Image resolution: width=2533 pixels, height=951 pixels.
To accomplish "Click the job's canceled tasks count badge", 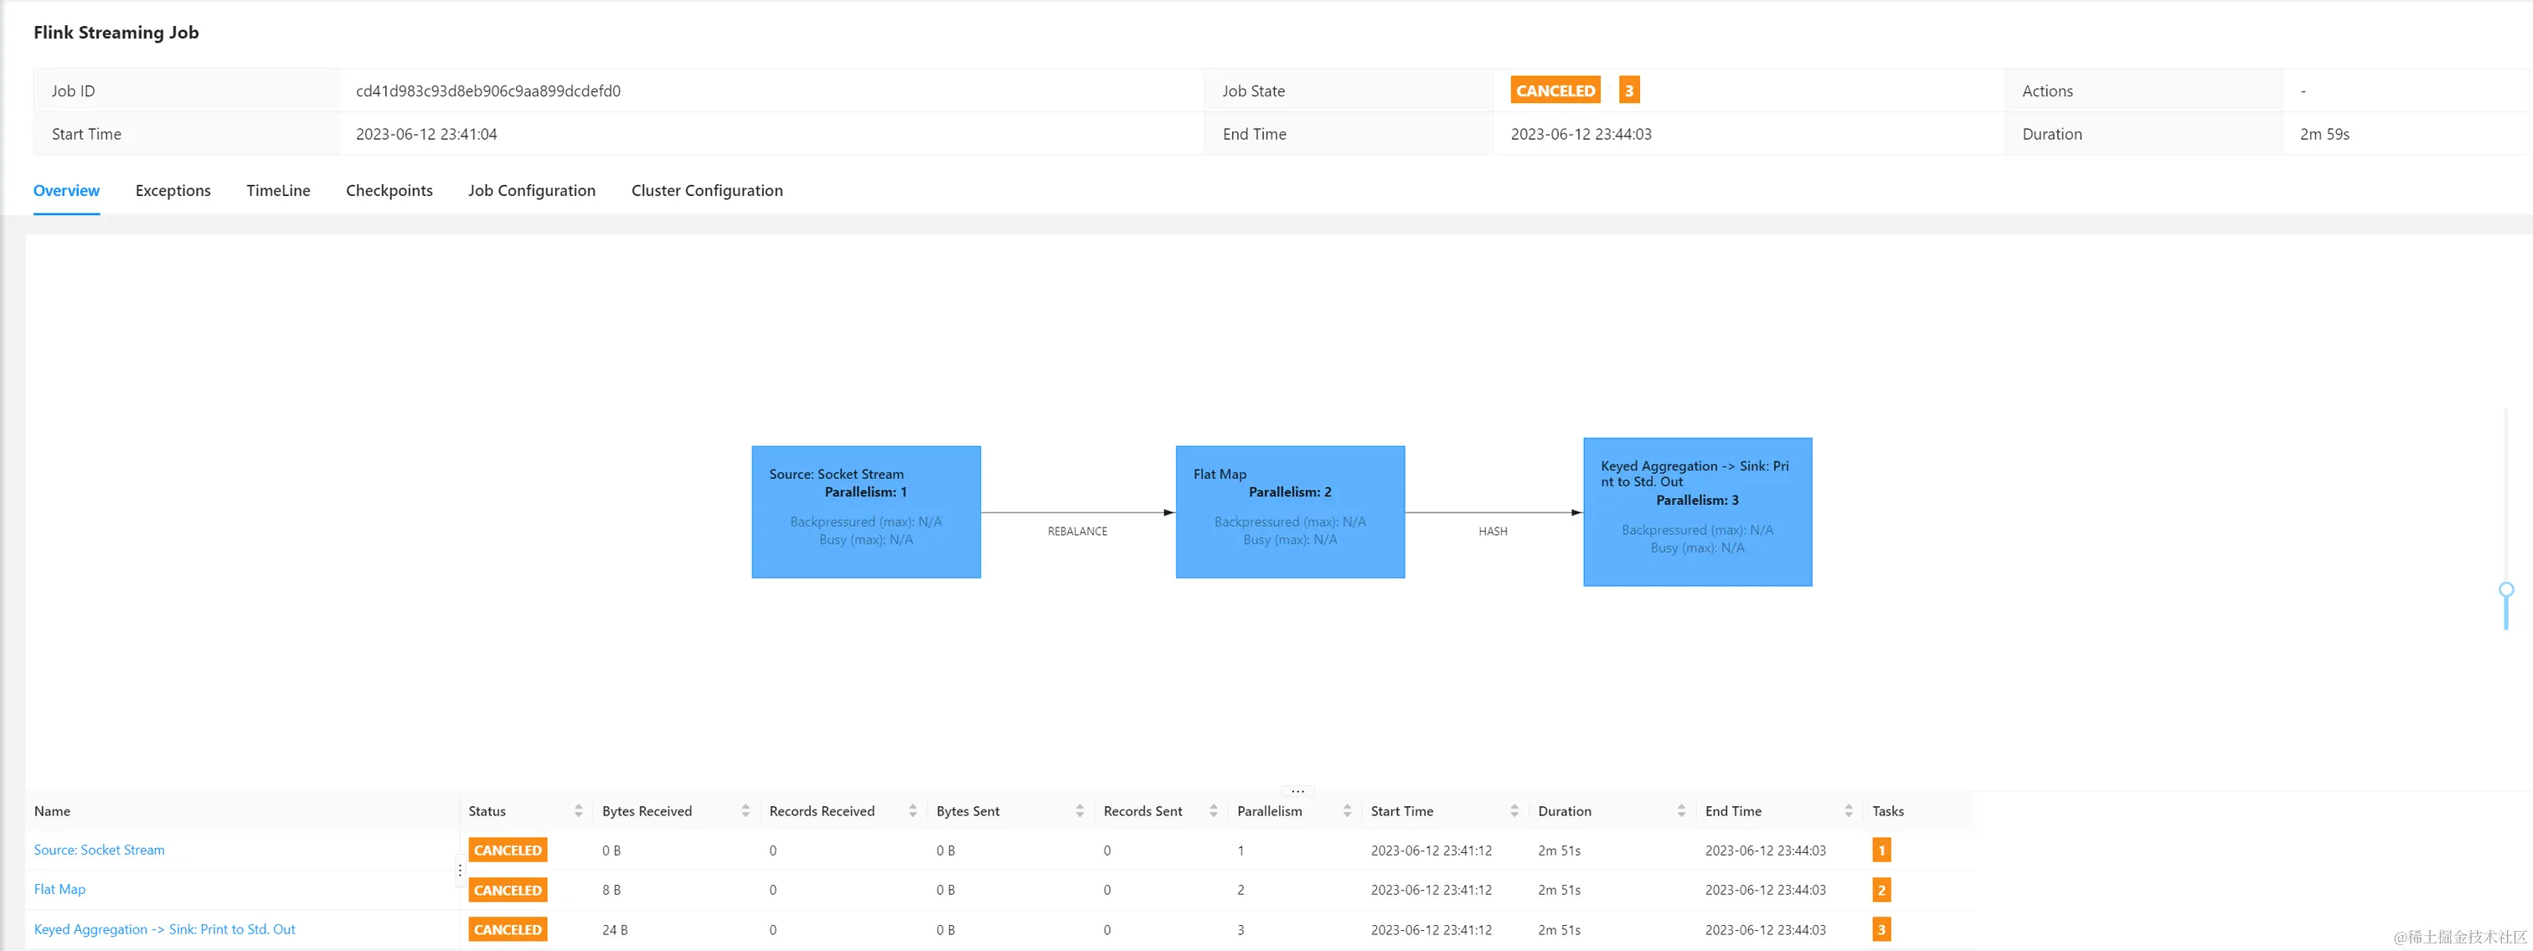I will click(1628, 90).
